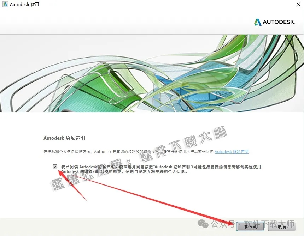The height and width of the screenshot is (236, 304).
Task: Click the blue Autodesk icon in title bar
Action: click(5, 5)
